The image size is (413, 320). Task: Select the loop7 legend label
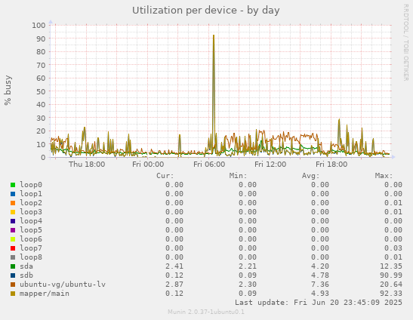point(31,248)
